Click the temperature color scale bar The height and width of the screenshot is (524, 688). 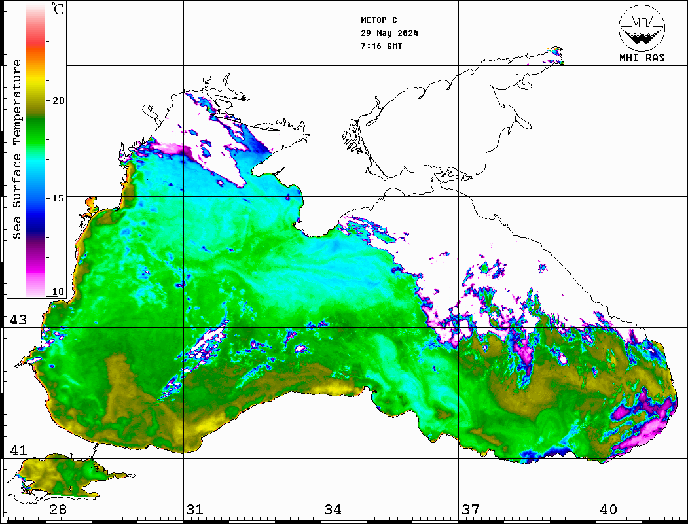pos(35,150)
